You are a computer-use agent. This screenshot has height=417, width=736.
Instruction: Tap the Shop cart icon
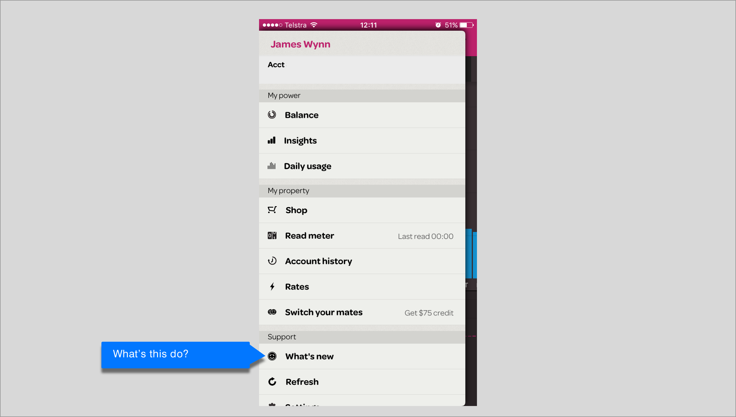tap(272, 210)
